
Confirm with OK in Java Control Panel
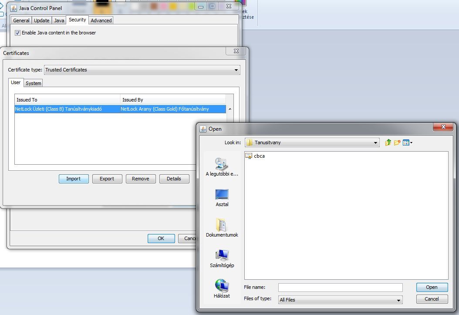(x=161, y=239)
